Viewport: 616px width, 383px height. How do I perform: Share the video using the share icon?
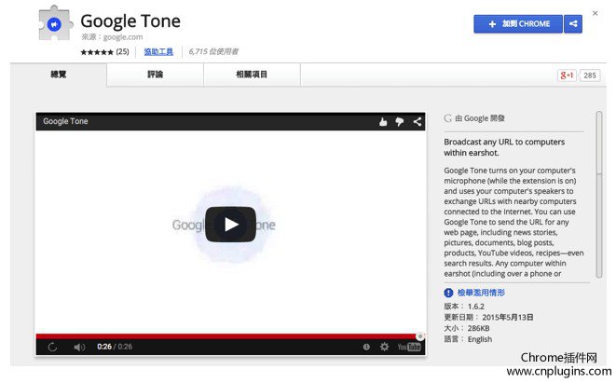coord(418,122)
